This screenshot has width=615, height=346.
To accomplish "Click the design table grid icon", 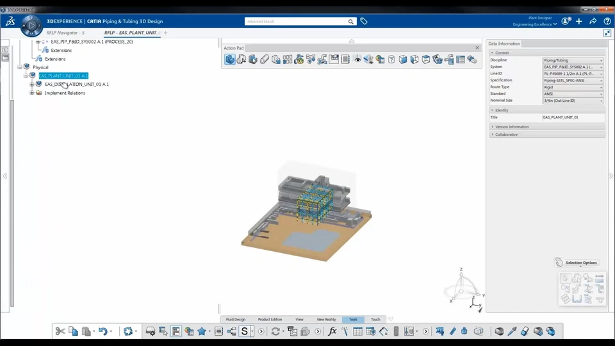I will point(357,331).
